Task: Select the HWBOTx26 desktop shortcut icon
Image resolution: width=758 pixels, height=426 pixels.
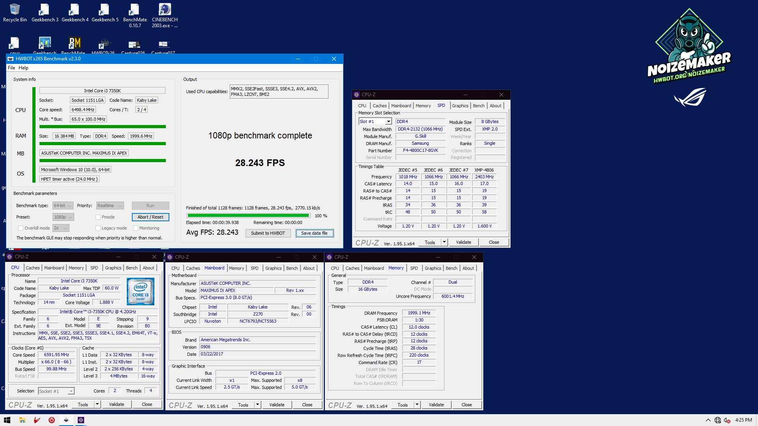Action: pyautogui.click(x=103, y=45)
